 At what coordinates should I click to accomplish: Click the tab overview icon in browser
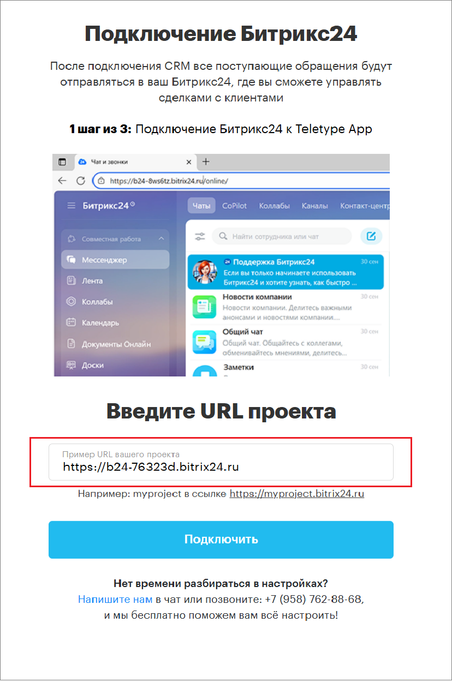(x=62, y=162)
